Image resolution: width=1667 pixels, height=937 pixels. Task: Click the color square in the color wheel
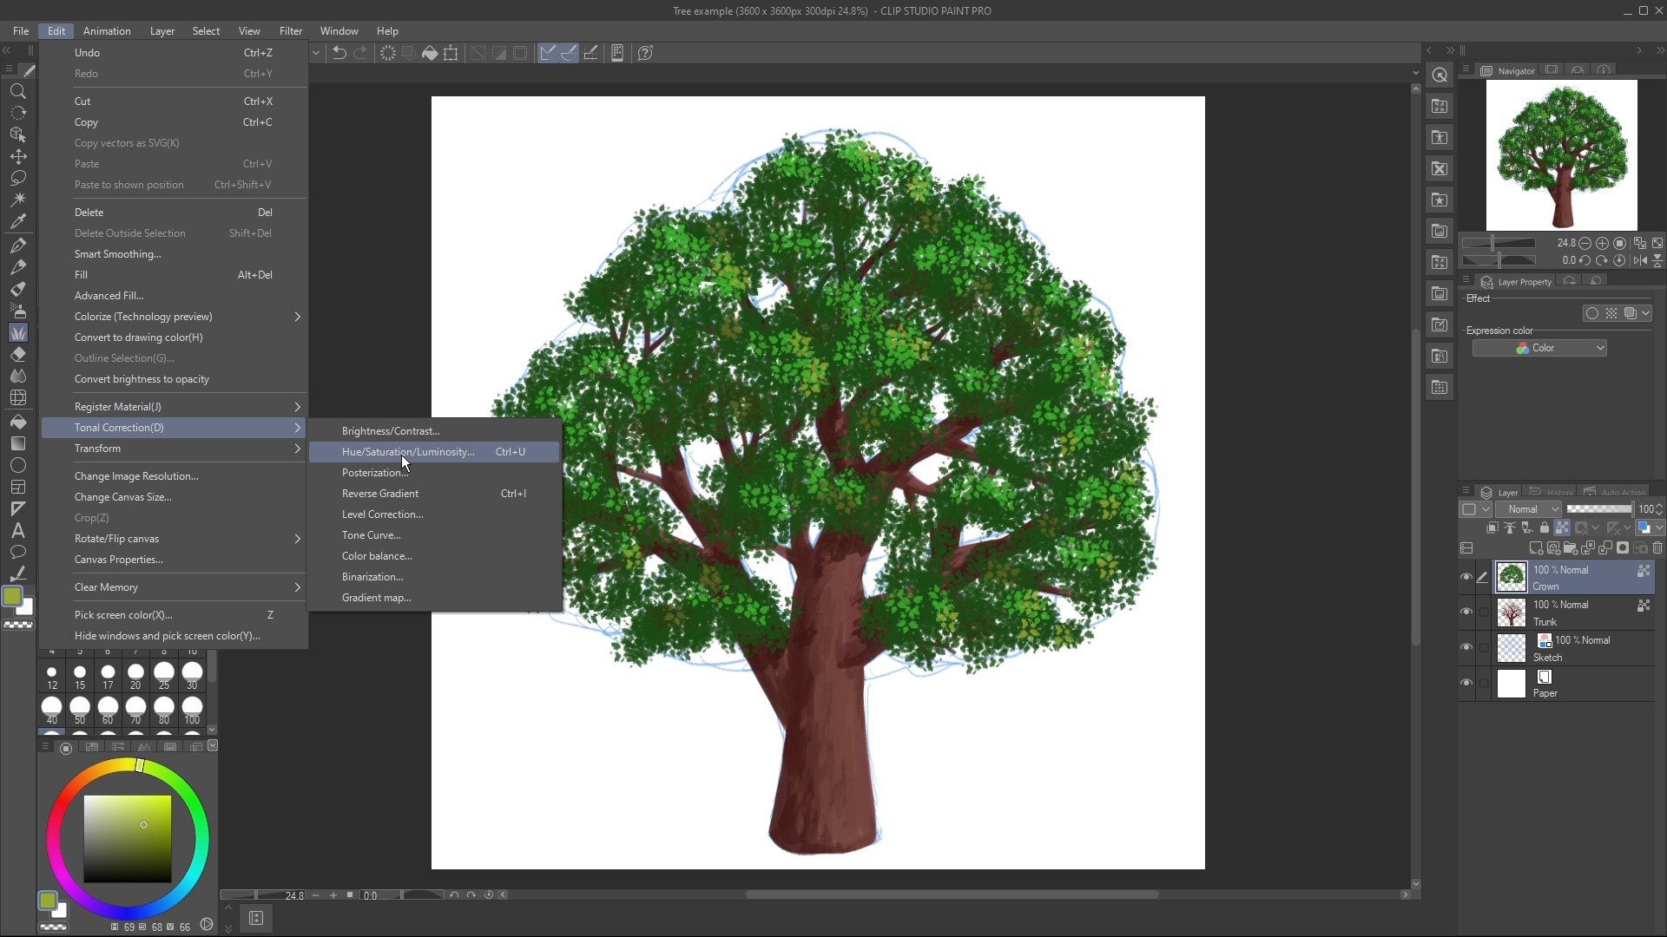(x=127, y=838)
